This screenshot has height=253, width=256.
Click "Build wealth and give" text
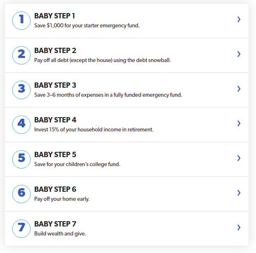coord(60,233)
